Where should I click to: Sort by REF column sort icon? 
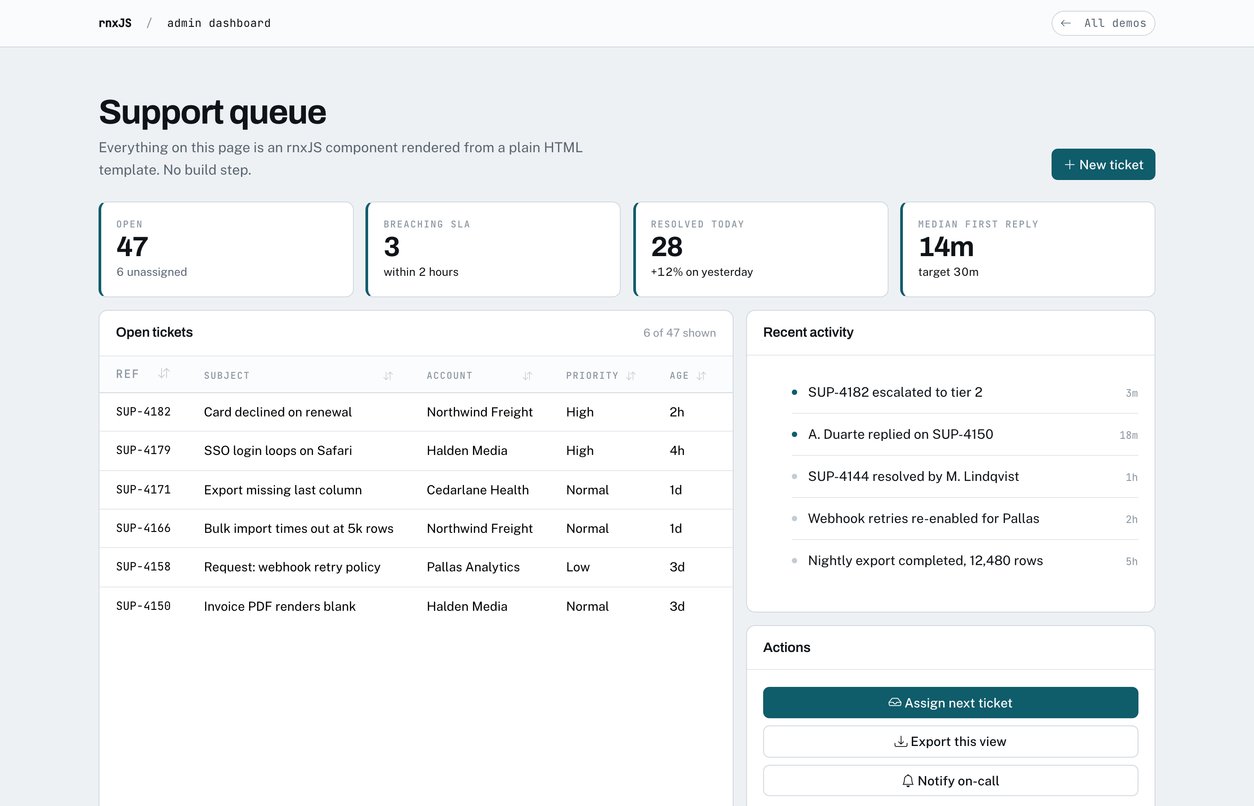pos(164,373)
